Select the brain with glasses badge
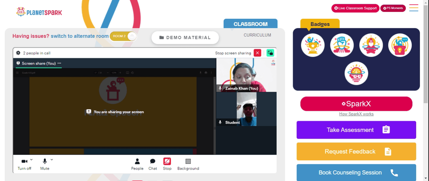Screen dimensions: 429x181 [x=356, y=73]
